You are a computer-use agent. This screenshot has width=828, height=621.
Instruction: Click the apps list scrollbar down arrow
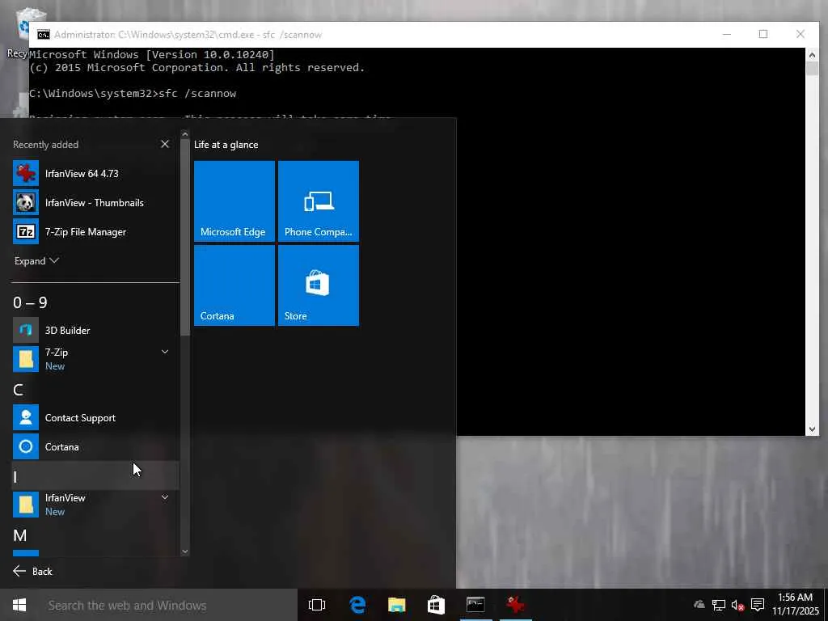(185, 551)
